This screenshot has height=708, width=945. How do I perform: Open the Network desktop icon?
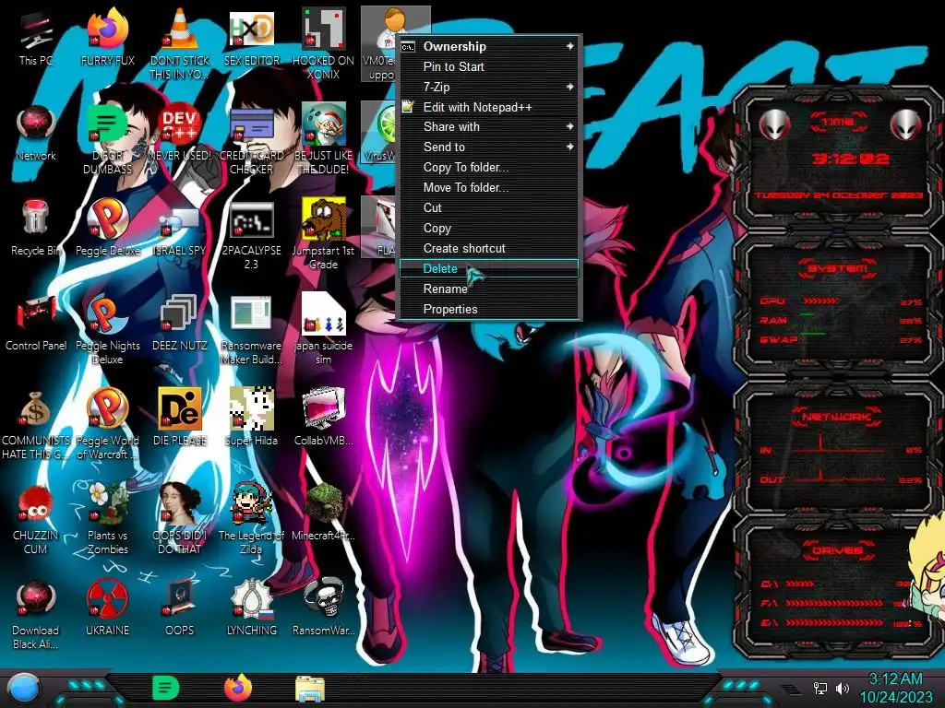pyautogui.click(x=36, y=133)
